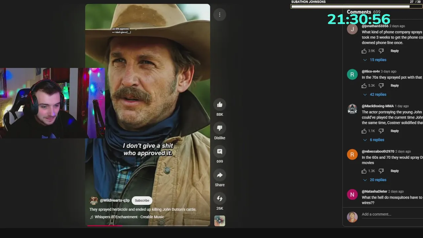Open @NatashaDieter profile avatar
Image resolution: width=423 pixels, height=238 pixels.
(x=352, y=194)
